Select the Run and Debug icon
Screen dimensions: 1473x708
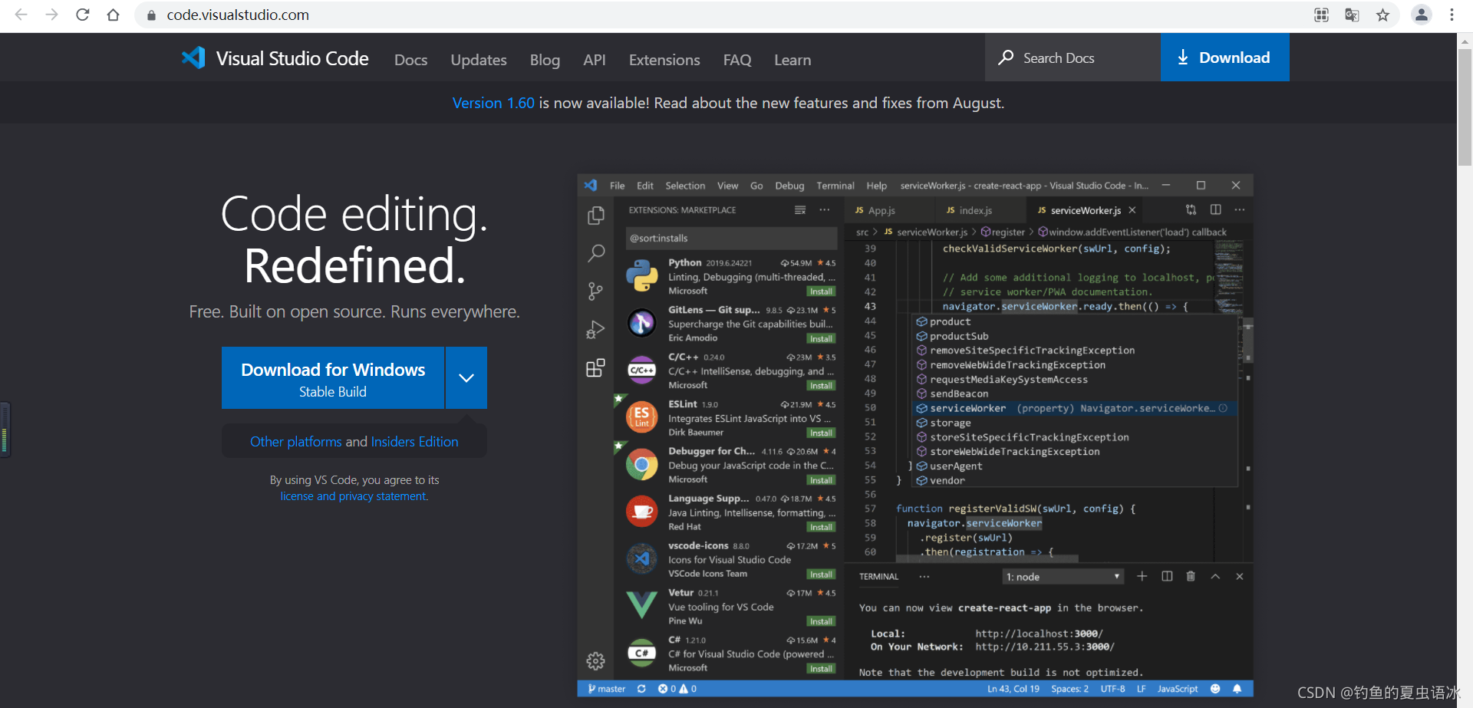click(x=596, y=329)
